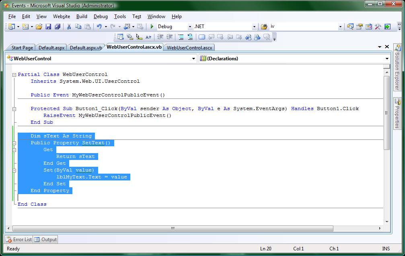Open the Properties Window toolbar icon
Screen dimensions: 405x256
tap(359, 27)
